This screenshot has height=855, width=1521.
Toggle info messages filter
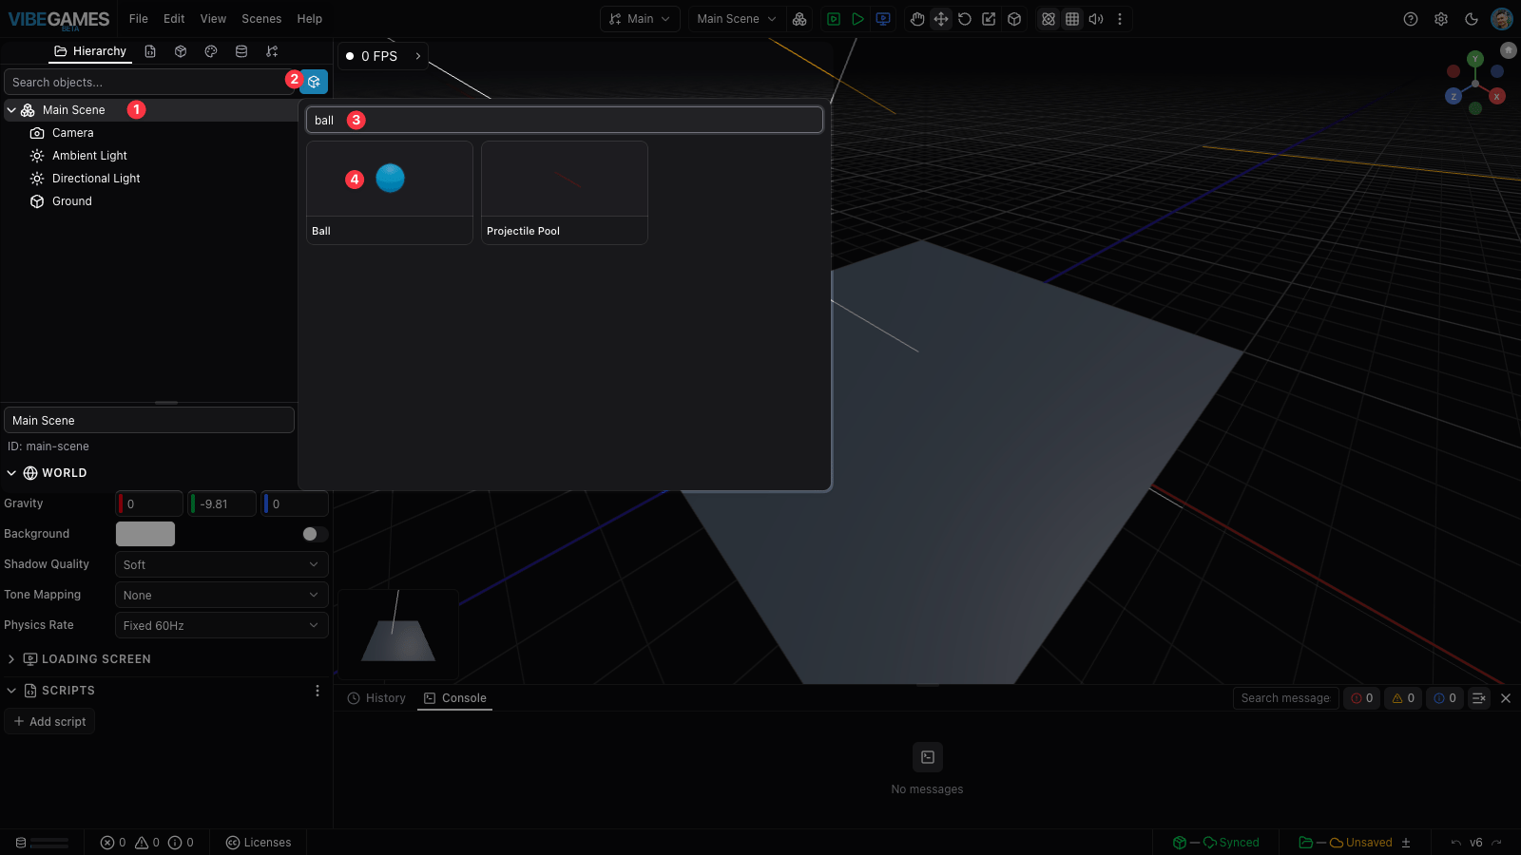tap(1445, 698)
